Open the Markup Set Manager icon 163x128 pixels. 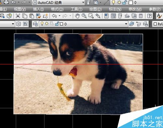134,16
